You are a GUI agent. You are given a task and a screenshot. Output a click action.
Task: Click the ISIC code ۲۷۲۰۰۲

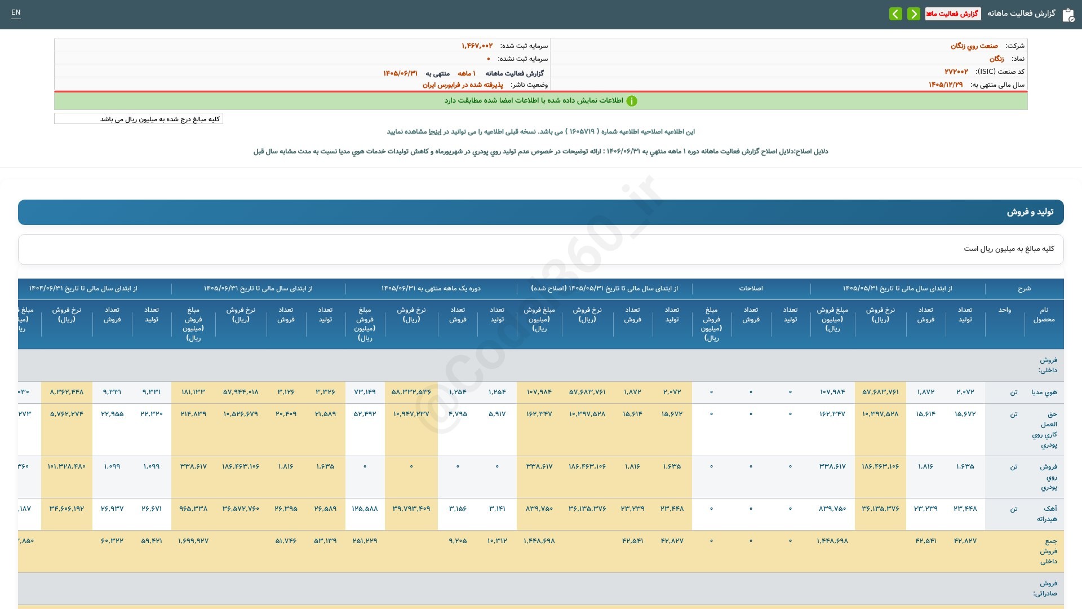click(956, 72)
